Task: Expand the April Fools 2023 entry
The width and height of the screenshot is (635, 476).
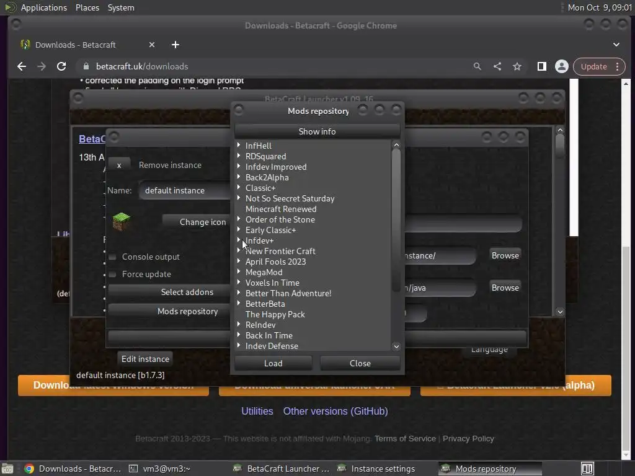Action: click(x=239, y=261)
